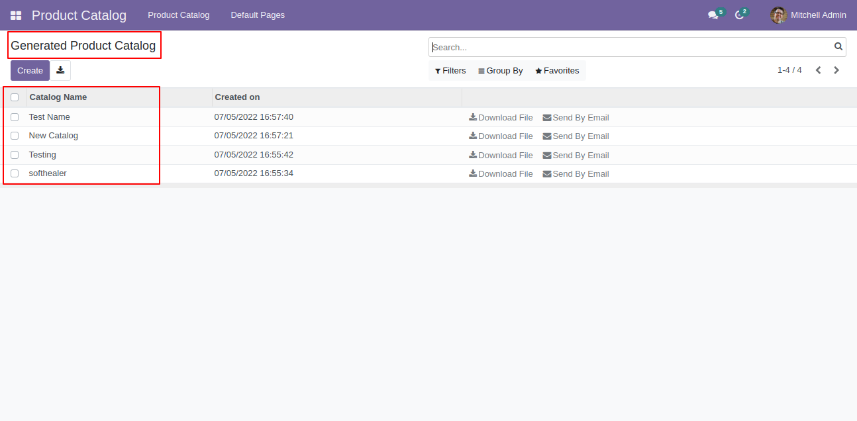Download File for New Catalog

(x=501, y=136)
